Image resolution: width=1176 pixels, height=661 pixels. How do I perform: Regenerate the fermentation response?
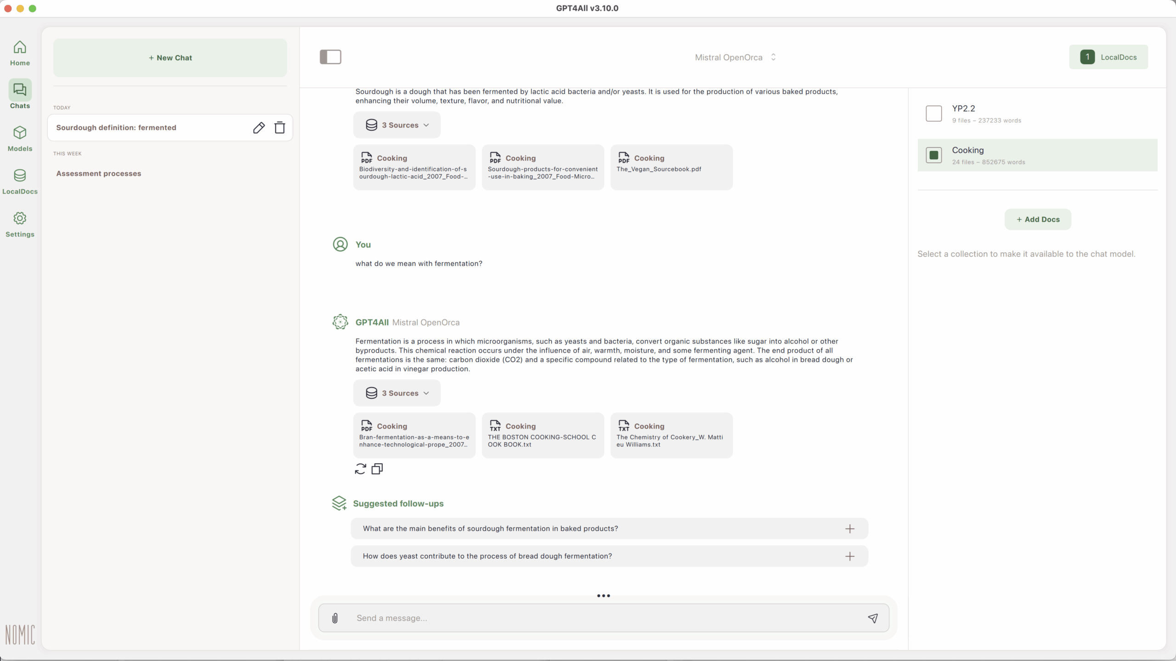(361, 469)
